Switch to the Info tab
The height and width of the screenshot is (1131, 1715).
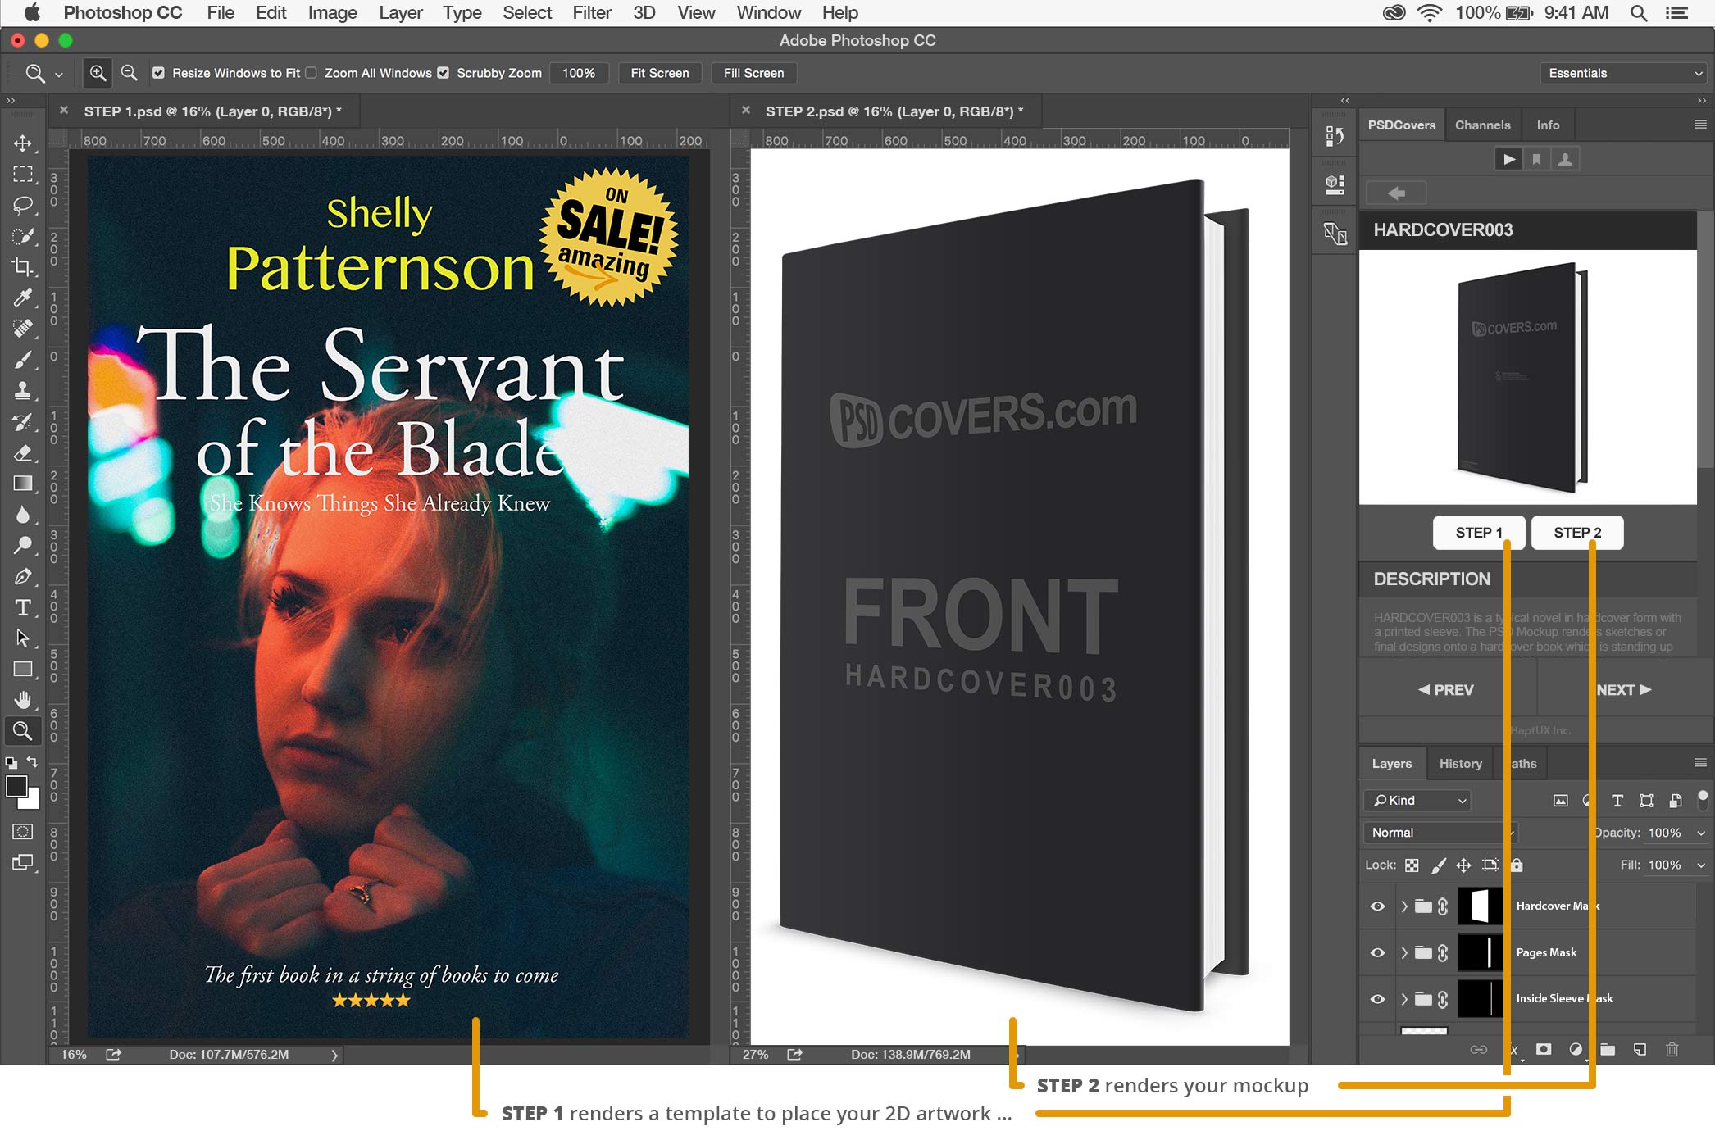coord(1548,125)
